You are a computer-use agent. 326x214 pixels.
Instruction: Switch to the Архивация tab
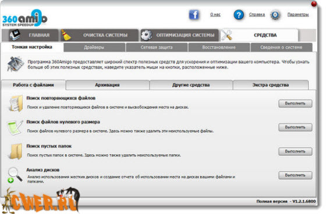pos(107,85)
